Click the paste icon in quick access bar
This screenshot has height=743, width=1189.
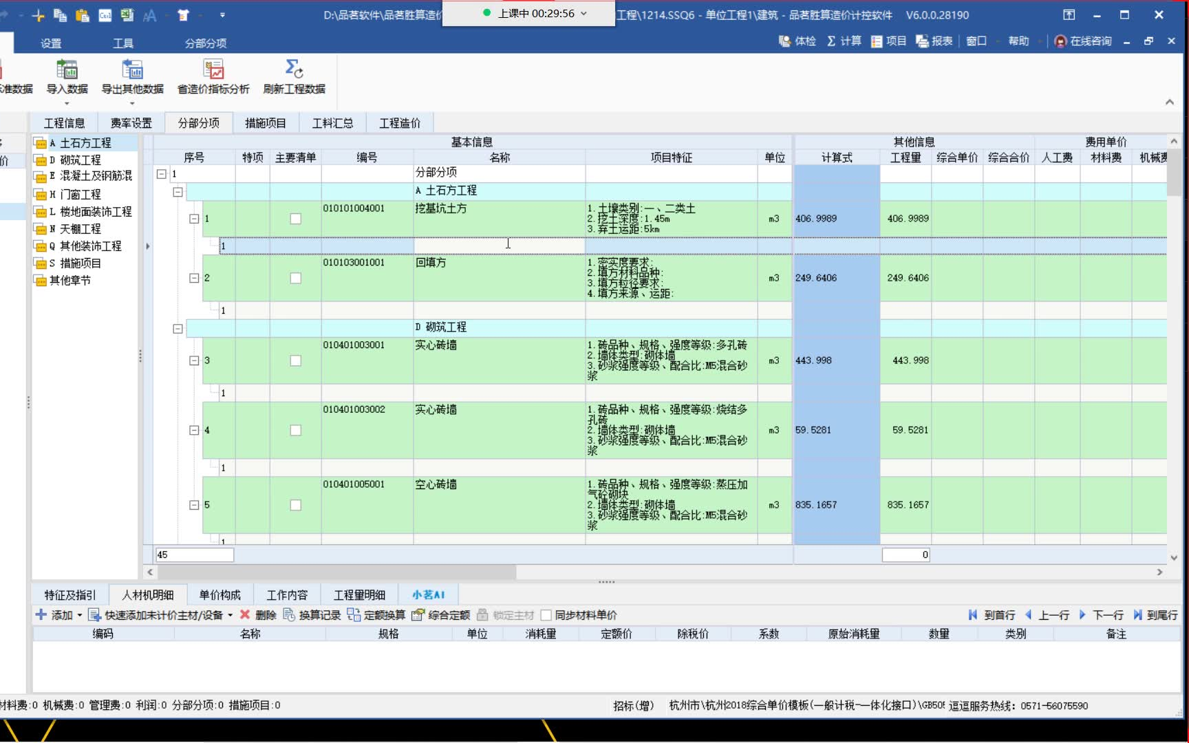click(x=83, y=15)
